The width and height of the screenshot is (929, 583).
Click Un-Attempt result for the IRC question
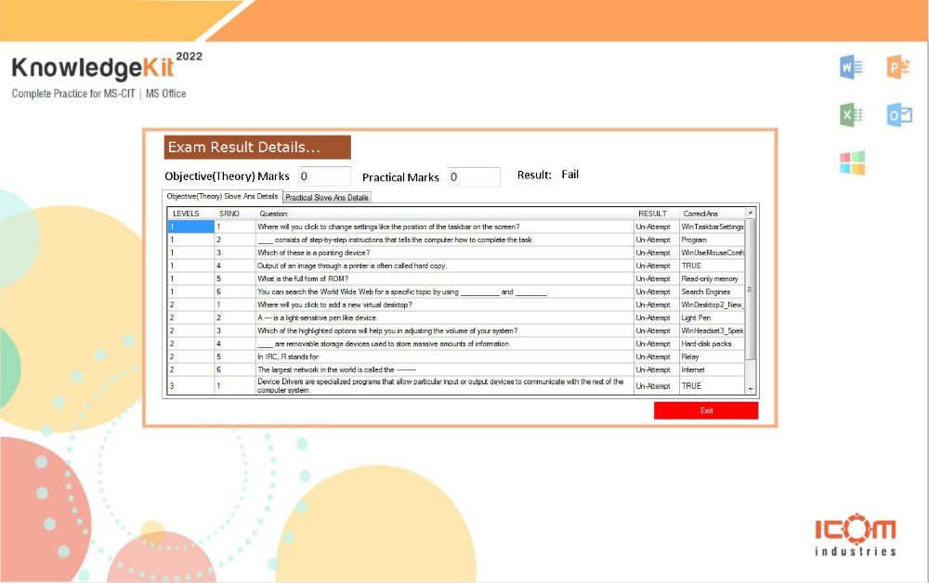(x=657, y=356)
